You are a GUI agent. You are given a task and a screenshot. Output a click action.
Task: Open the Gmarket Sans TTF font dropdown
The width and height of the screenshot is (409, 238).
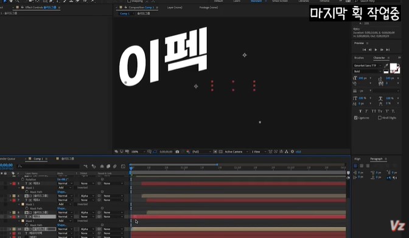tap(368, 66)
